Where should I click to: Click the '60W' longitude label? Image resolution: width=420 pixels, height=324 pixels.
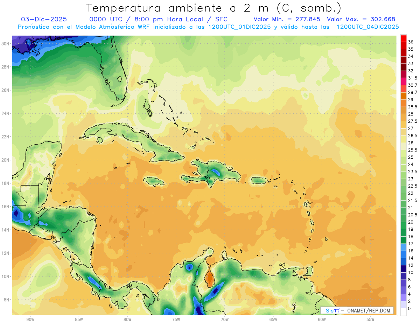coord(322,319)
